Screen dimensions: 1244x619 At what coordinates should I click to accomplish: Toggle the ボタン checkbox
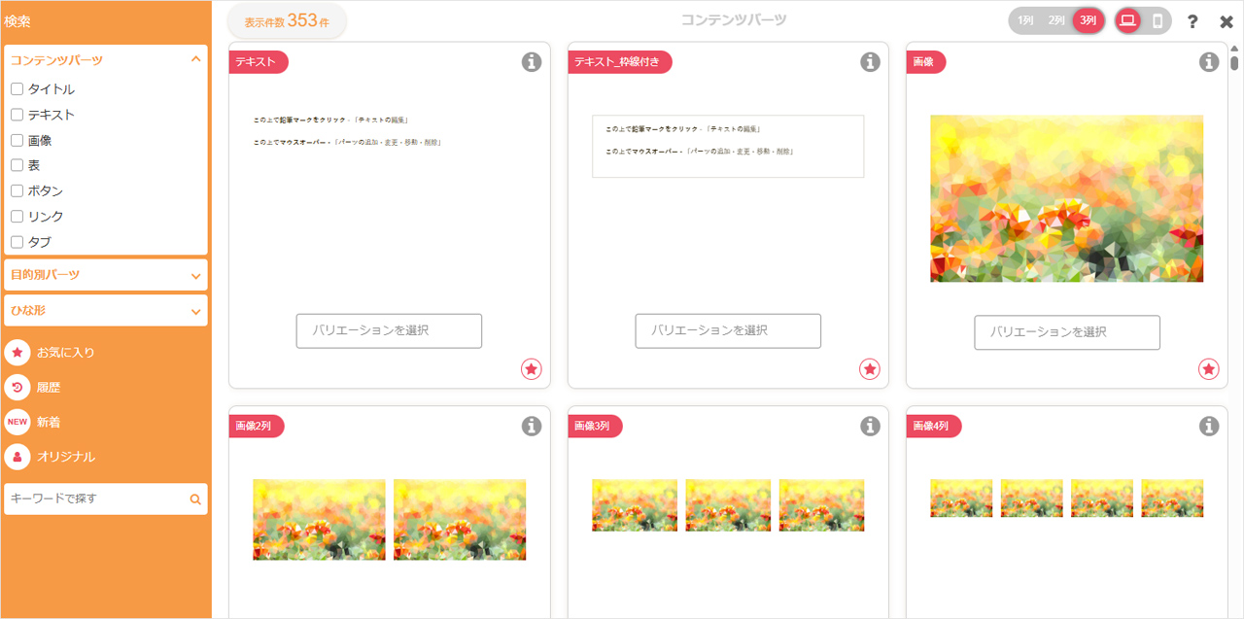pos(17,191)
